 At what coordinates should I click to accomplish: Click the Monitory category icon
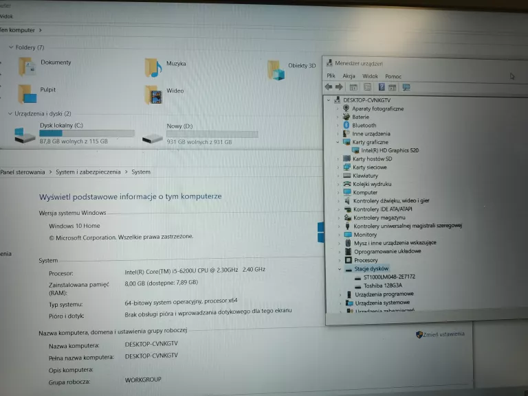[347, 234]
